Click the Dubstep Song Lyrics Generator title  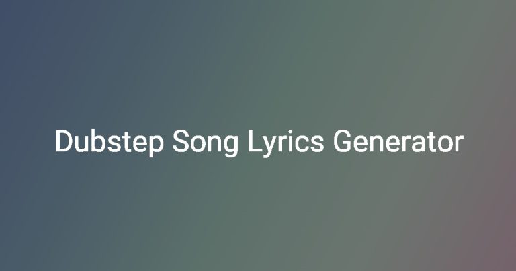click(259, 143)
